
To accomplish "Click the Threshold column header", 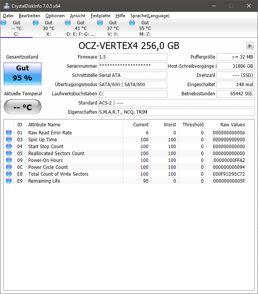I will pos(192,125).
